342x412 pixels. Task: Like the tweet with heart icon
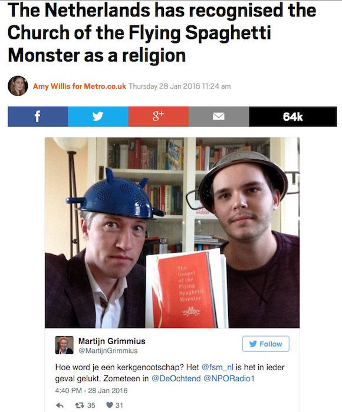click(x=114, y=405)
